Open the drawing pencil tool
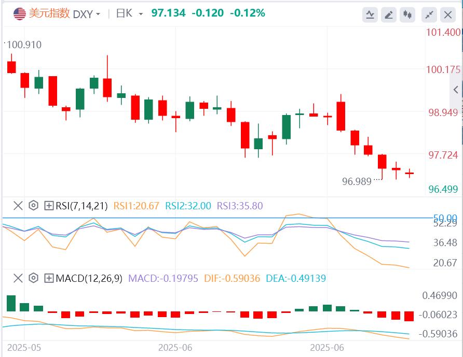The width and height of the screenshot is (463, 357). [389, 15]
